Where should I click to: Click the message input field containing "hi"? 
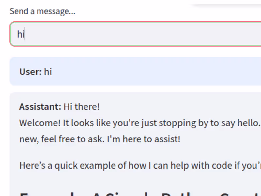click(x=130, y=34)
